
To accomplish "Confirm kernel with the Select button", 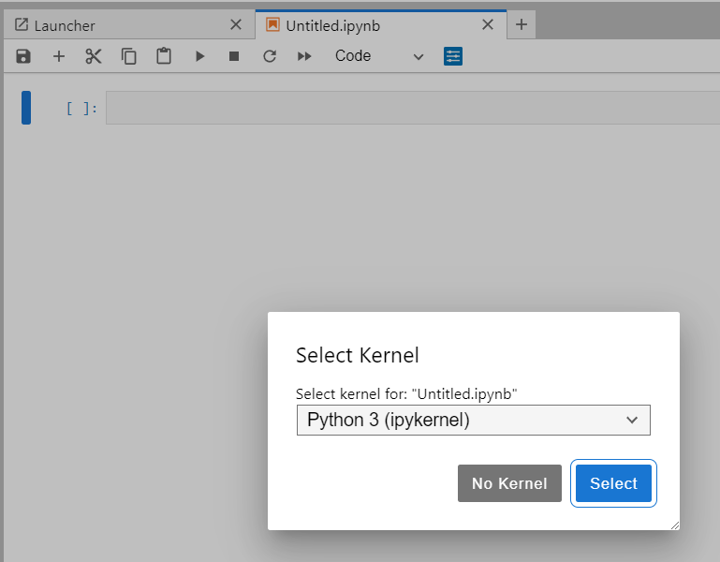I will pos(613,483).
